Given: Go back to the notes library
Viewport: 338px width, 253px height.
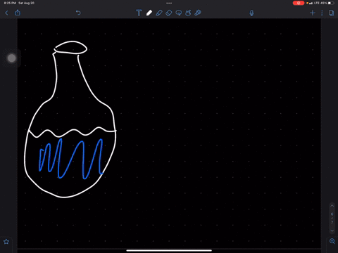Looking at the screenshot, I should point(6,13).
